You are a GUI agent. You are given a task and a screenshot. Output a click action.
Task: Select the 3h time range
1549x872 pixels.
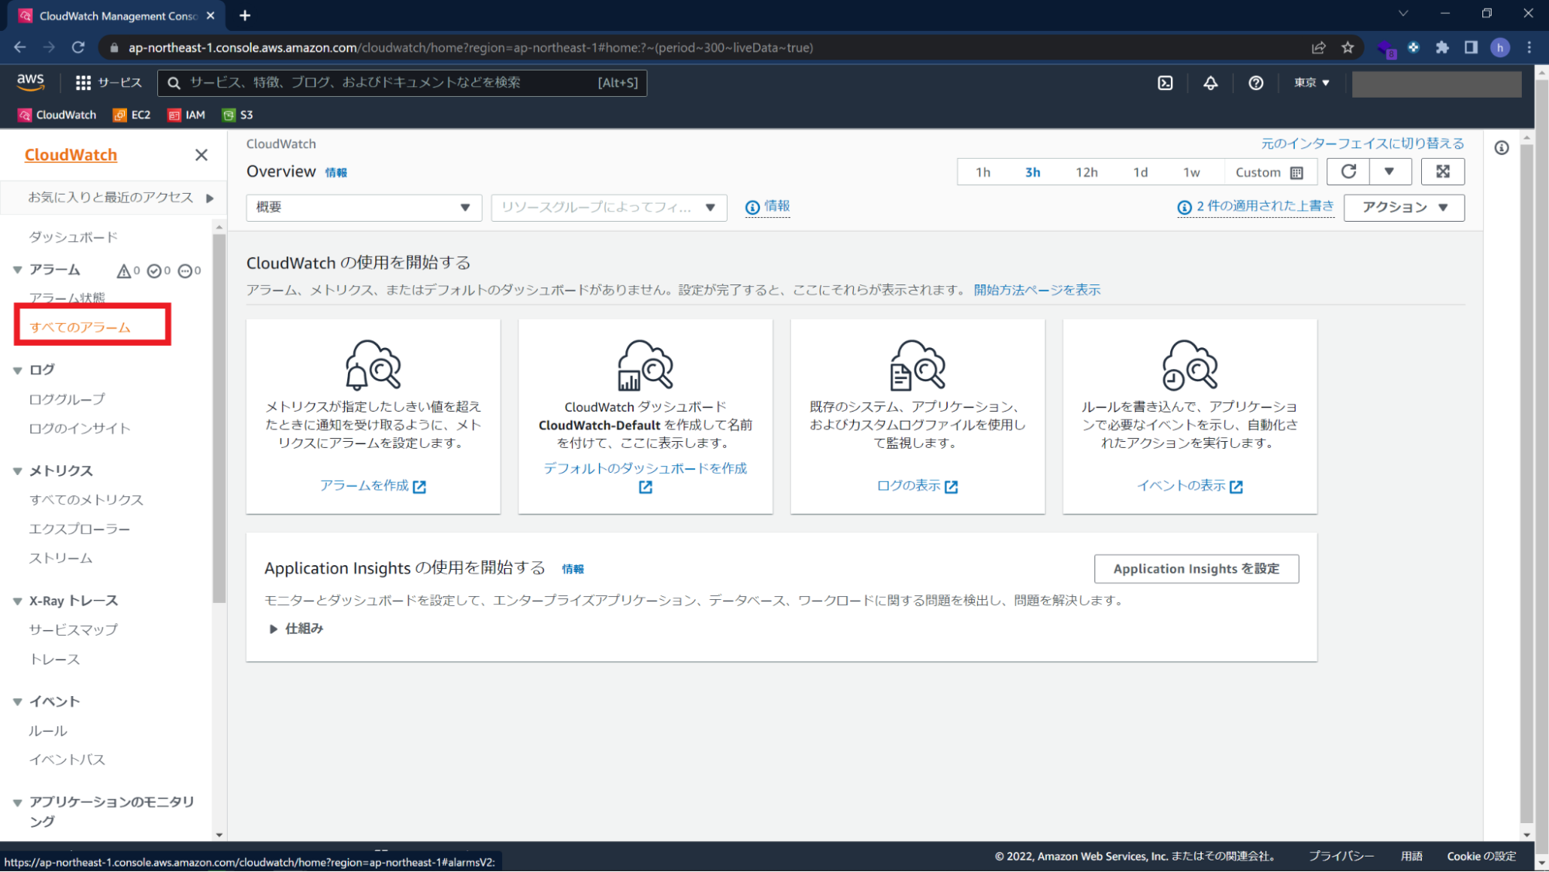[1032, 172]
